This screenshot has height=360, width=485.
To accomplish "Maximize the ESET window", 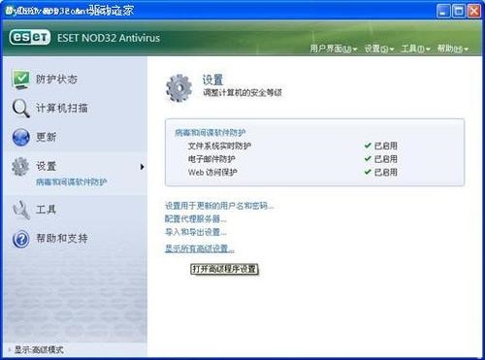I will (459, 11).
